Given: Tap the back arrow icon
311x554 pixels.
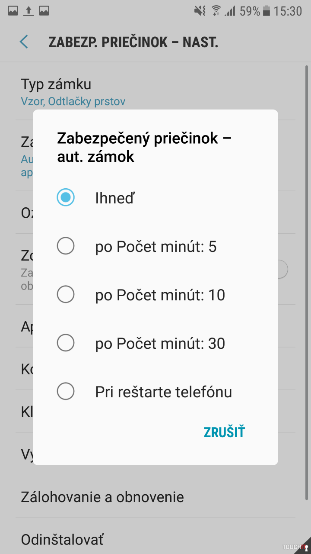Looking at the screenshot, I should click(x=24, y=42).
